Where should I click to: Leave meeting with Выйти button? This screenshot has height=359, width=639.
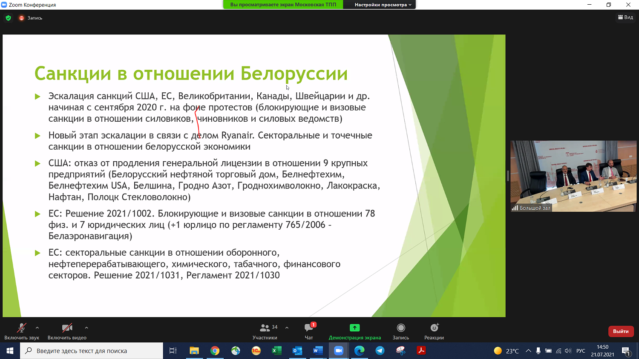pos(621,331)
